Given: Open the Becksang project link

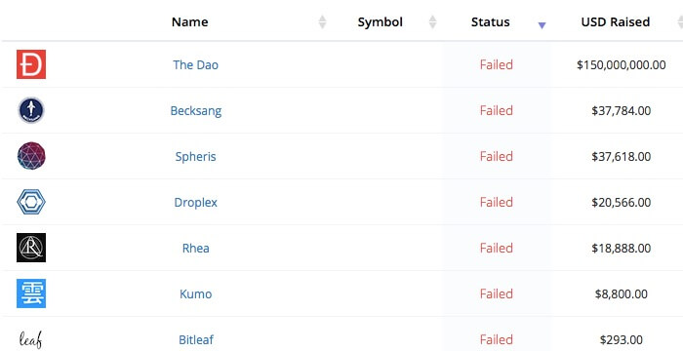Looking at the screenshot, I should tap(196, 110).
